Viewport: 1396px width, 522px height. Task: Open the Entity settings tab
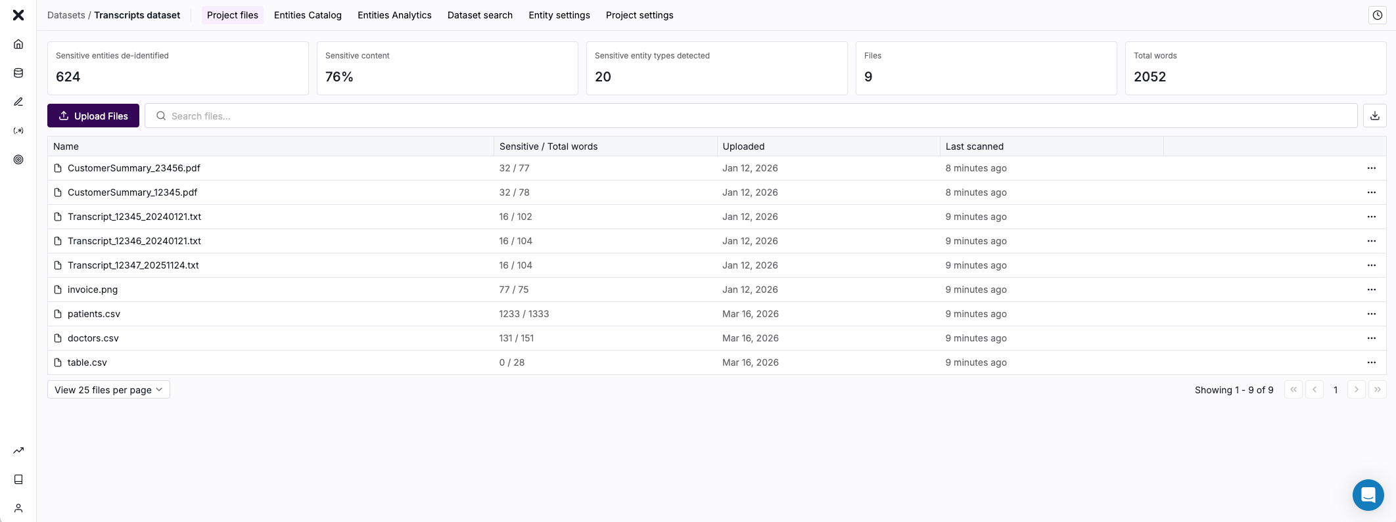pos(559,15)
